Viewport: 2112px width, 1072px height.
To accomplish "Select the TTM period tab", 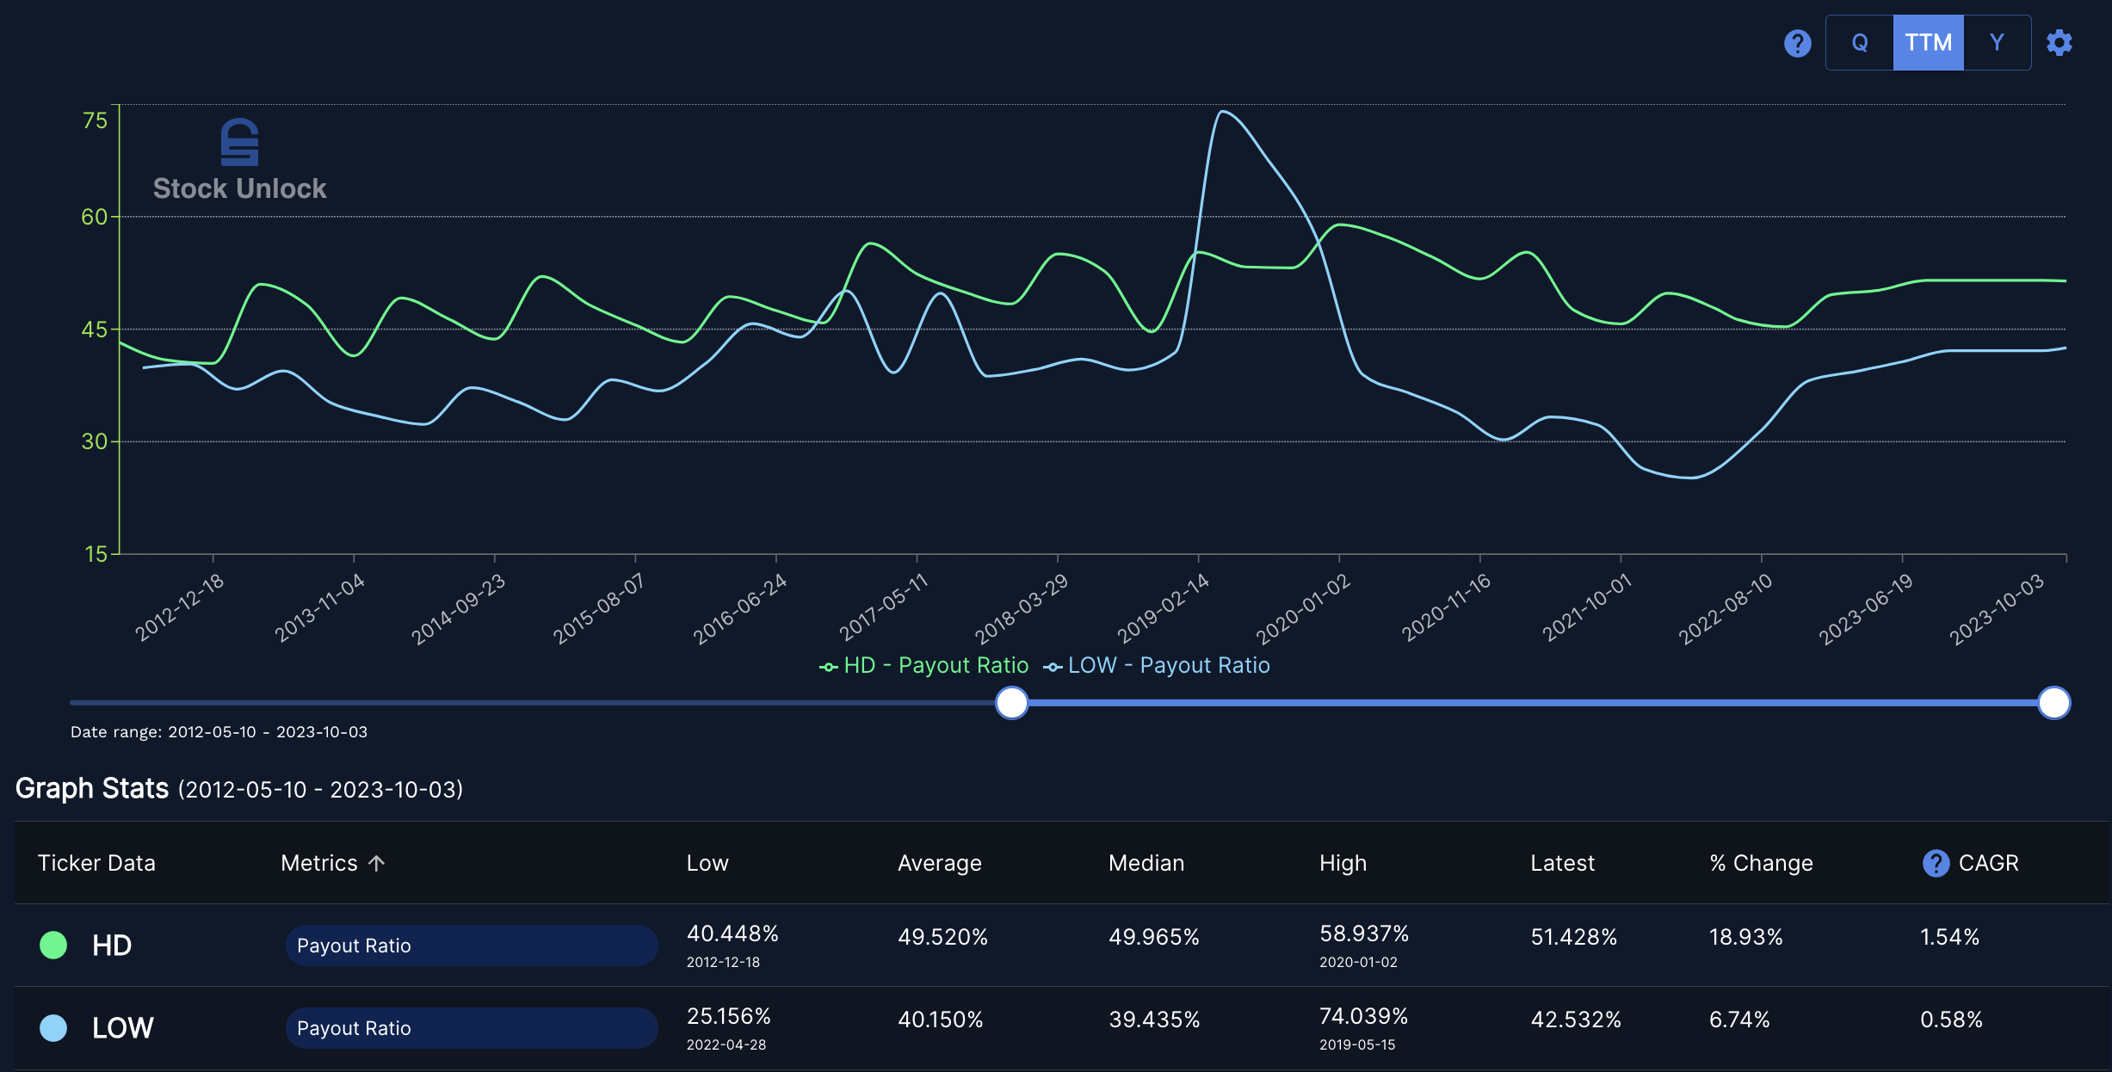I will tap(1928, 42).
